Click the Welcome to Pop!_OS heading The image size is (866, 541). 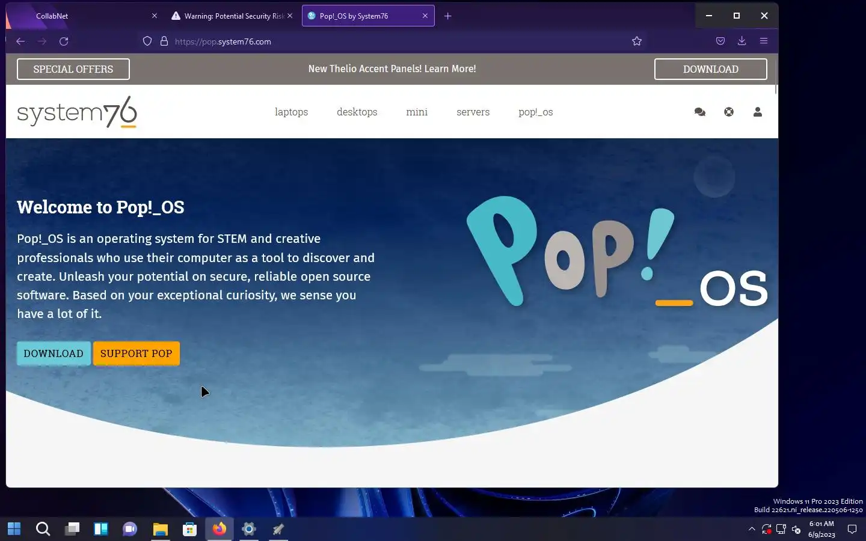click(100, 207)
